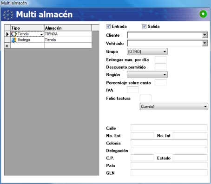211x184 pixels.
Task: Select the TIENDA almacén cell
Action: (68, 34)
